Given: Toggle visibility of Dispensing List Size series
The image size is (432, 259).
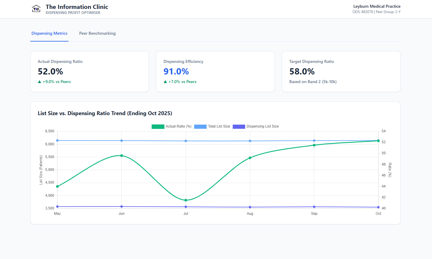Looking at the screenshot, I should tap(263, 126).
